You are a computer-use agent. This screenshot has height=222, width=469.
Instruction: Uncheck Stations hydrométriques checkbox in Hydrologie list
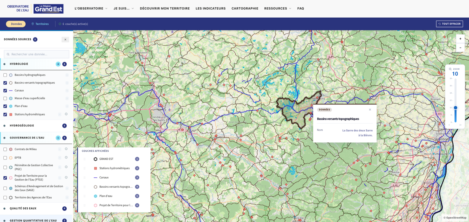pos(5,115)
